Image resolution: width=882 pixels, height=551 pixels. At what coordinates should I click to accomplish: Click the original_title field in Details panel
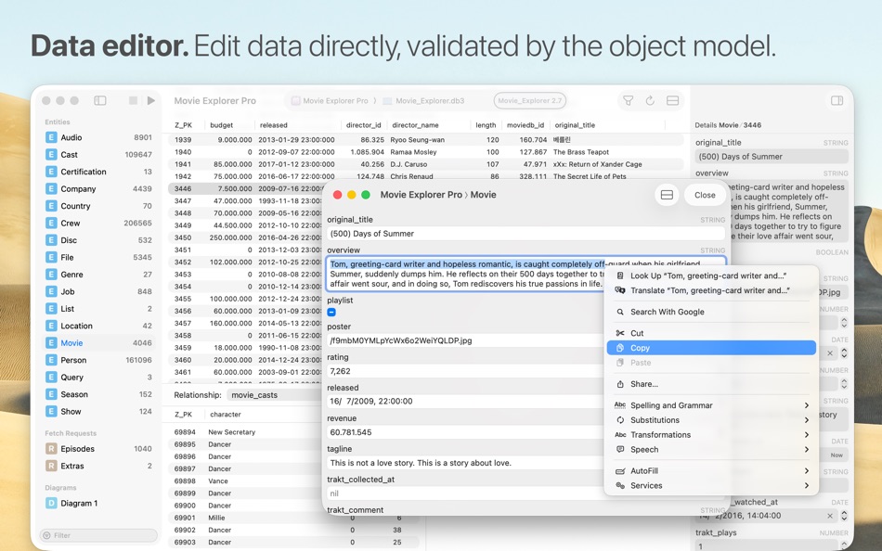pyautogui.click(x=772, y=157)
